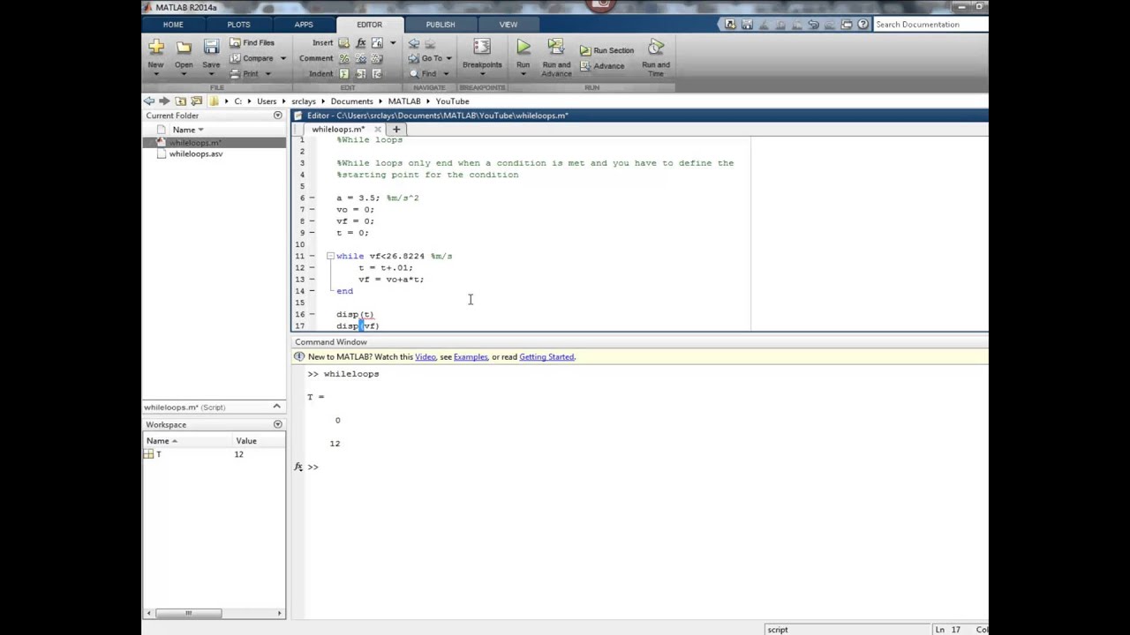Go up one folder level icon
Screen dimensions: 1130x635
pos(181,101)
